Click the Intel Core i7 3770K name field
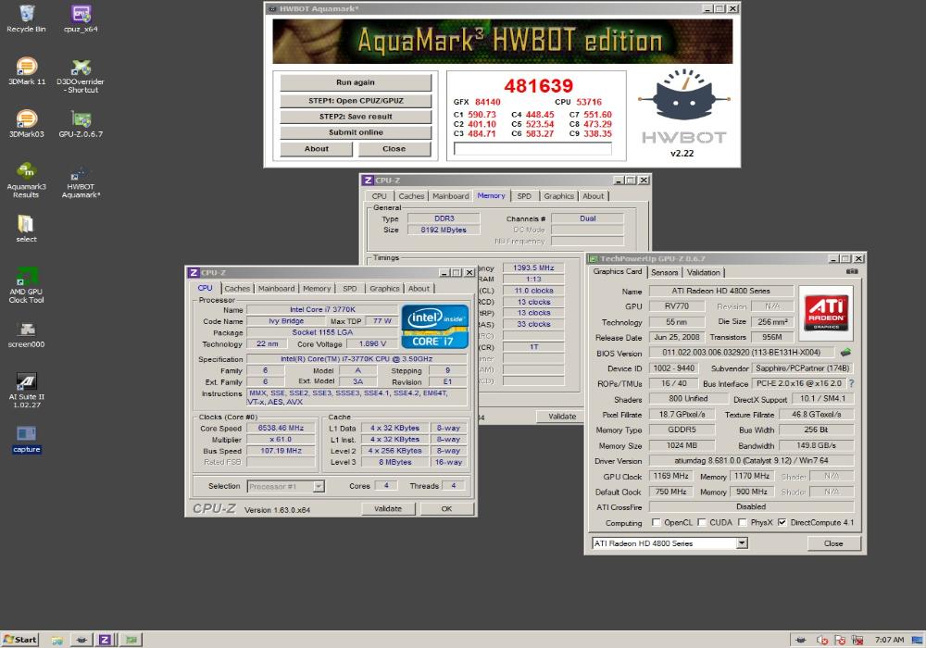Image resolution: width=926 pixels, height=648 pixels. [322, 309]
